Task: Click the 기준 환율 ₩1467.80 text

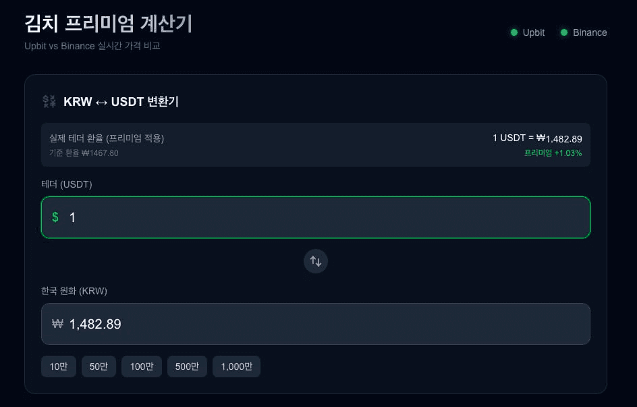Action: [84, 153]
